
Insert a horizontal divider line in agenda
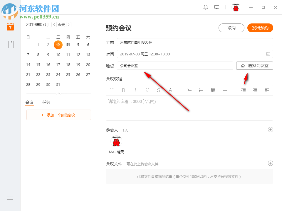coord(225,90)
